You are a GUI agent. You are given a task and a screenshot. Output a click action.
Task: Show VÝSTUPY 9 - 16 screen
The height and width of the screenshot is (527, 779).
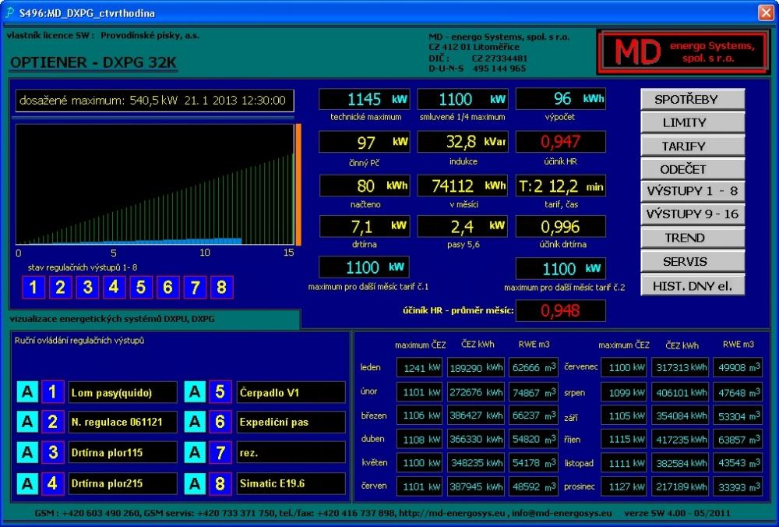tap(693, 214)
